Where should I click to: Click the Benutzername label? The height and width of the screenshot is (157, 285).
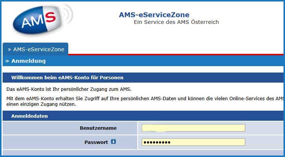98,128
